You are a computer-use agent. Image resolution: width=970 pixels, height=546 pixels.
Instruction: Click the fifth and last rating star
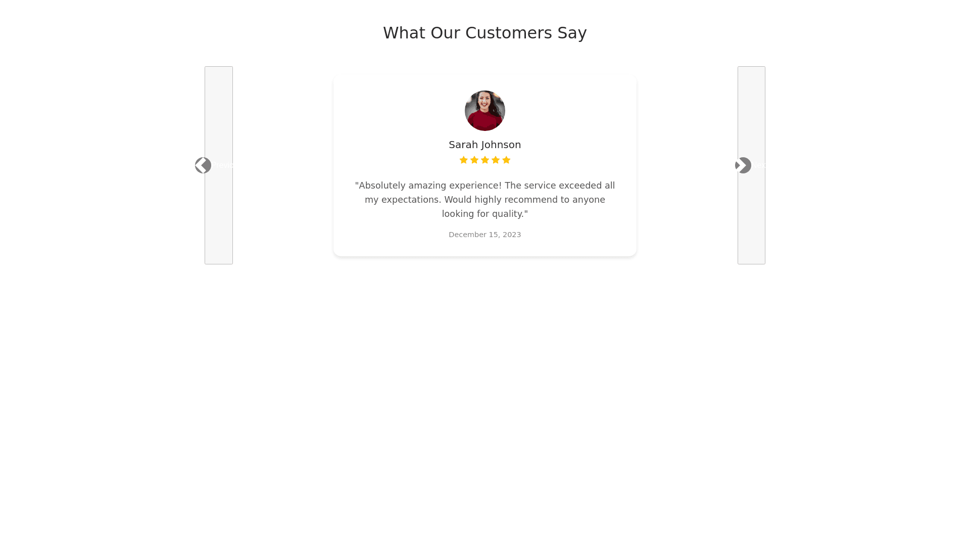(x=506, y=160)
